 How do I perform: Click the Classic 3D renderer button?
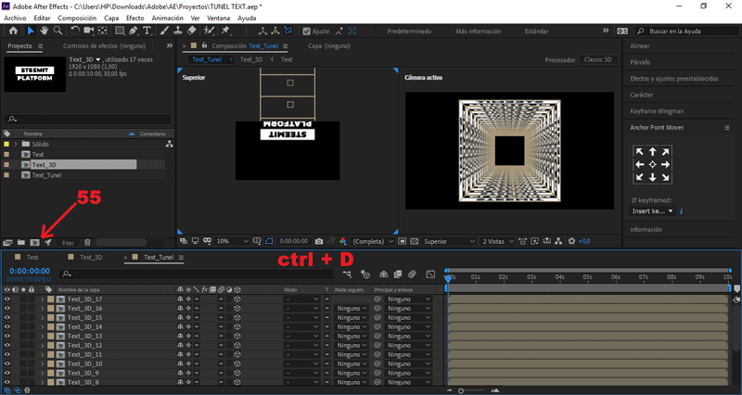599,59
